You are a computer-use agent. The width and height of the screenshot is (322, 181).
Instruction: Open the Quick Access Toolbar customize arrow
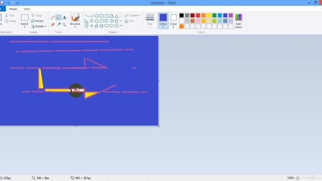click(18, 3)
